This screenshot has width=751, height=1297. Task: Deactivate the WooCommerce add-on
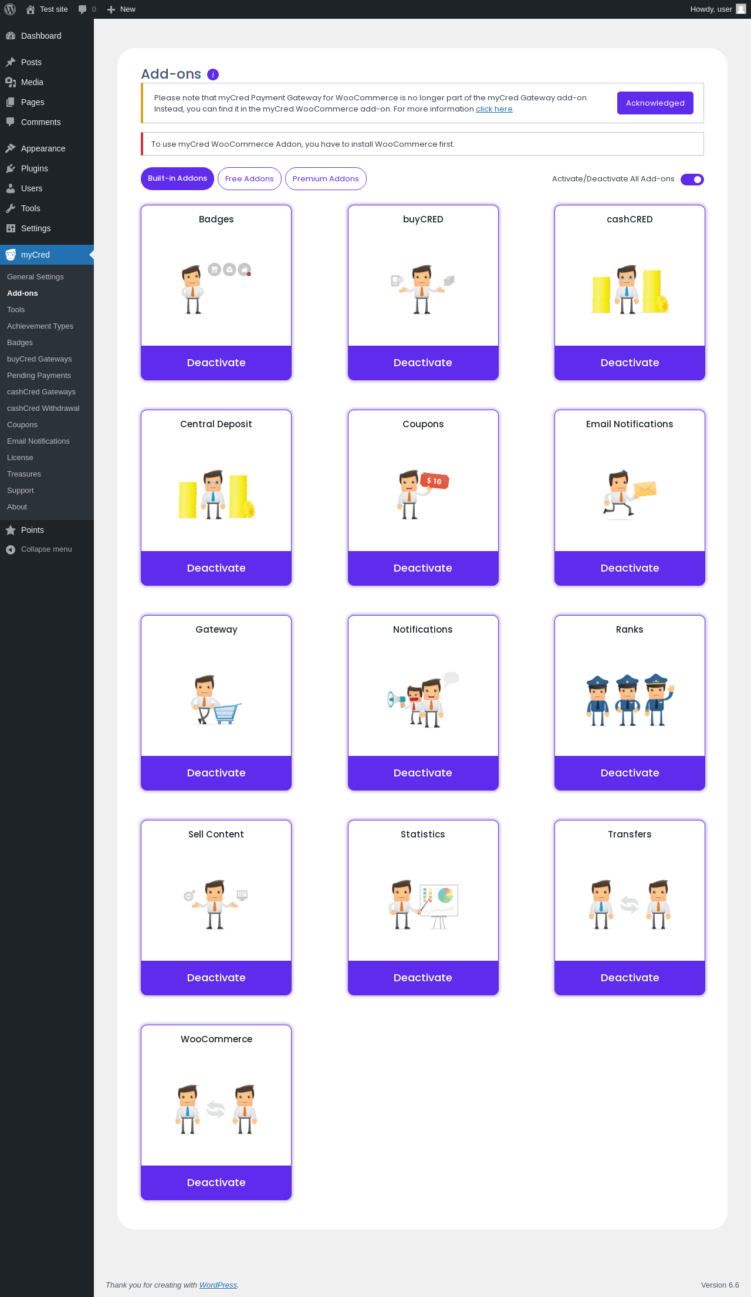coord(216,1183)
